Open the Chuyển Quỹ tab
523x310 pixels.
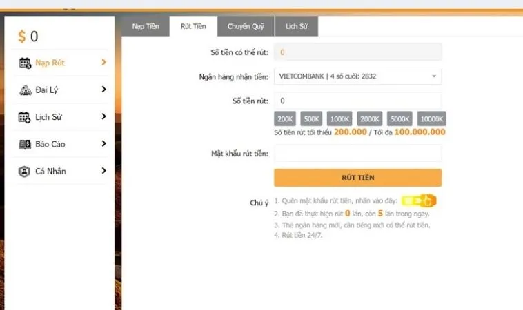246,26
